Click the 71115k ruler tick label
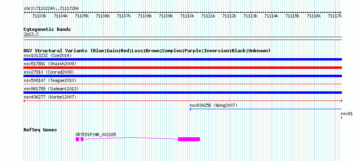Image resolution: width=353 pixels, height=161 pixels. point(292,16)
